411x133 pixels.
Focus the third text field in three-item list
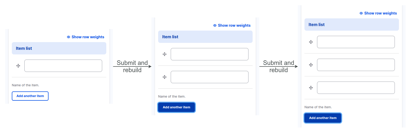(356, 88)
